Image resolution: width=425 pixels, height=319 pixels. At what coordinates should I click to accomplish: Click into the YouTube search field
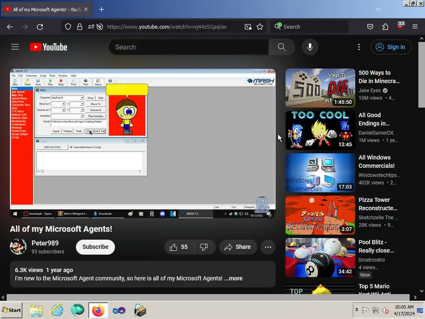189,47
